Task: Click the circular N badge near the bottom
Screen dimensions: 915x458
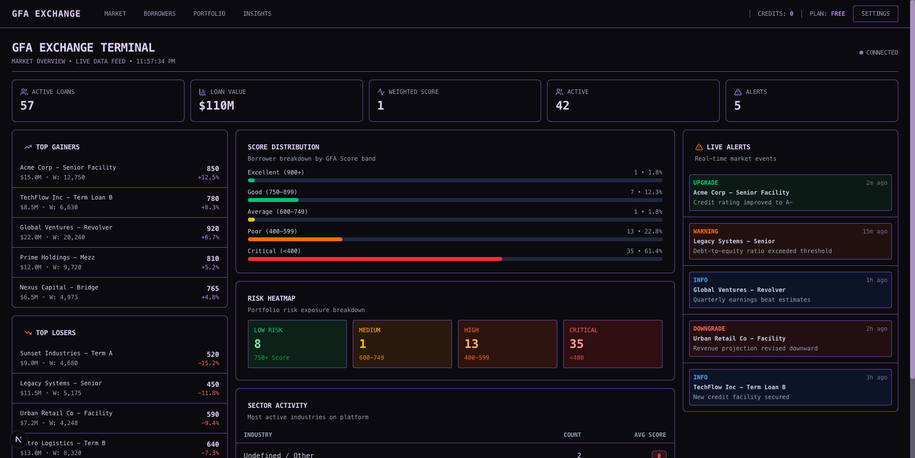Action: pyautogui.click(x=18, y=439)
